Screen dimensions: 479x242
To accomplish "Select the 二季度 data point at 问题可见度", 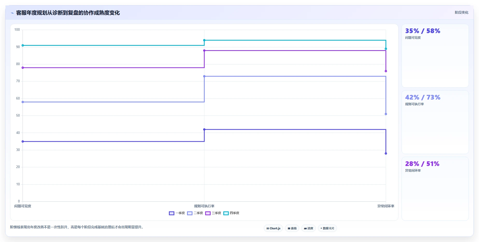I will click(x=23, y=102).
